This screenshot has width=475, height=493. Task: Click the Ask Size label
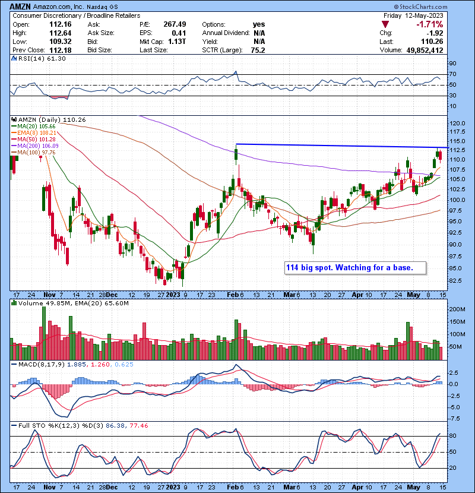pos(101,33)
